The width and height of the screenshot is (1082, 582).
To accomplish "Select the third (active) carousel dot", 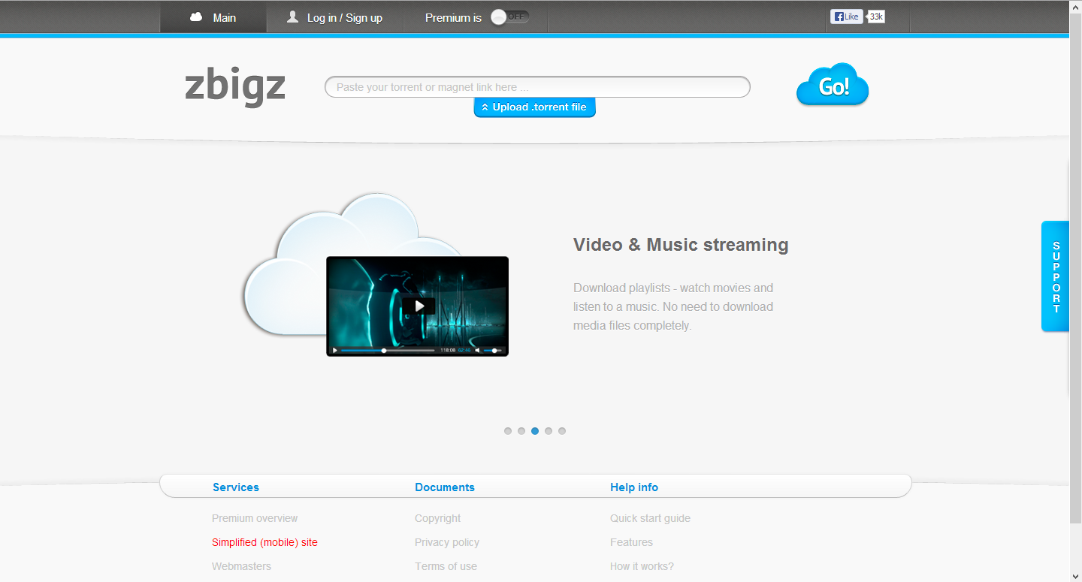I will click(x=535, y=431).
